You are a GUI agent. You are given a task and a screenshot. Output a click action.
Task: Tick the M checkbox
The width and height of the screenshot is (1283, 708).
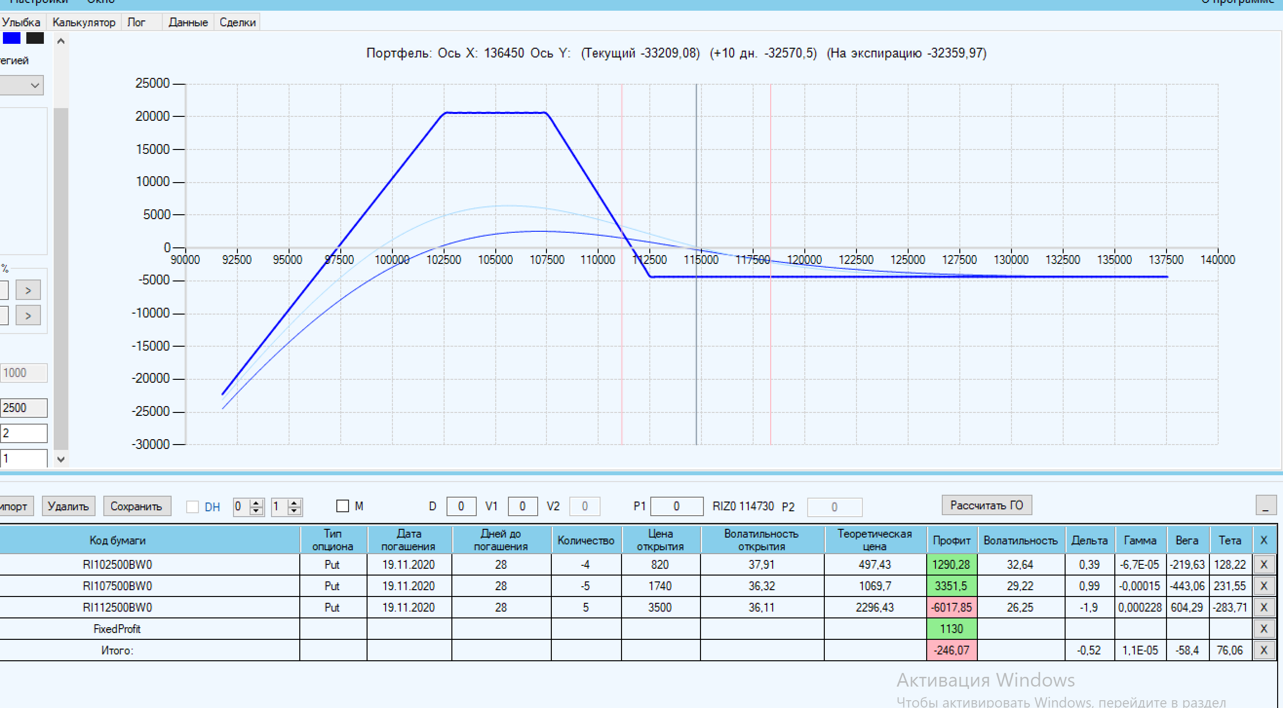click(343, 506)
